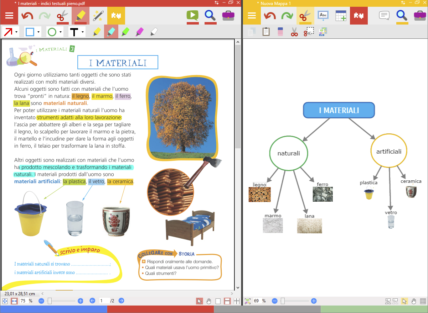Click the Abc text insert icon
Screen dimensions: 428x313
tap(323, 16)
